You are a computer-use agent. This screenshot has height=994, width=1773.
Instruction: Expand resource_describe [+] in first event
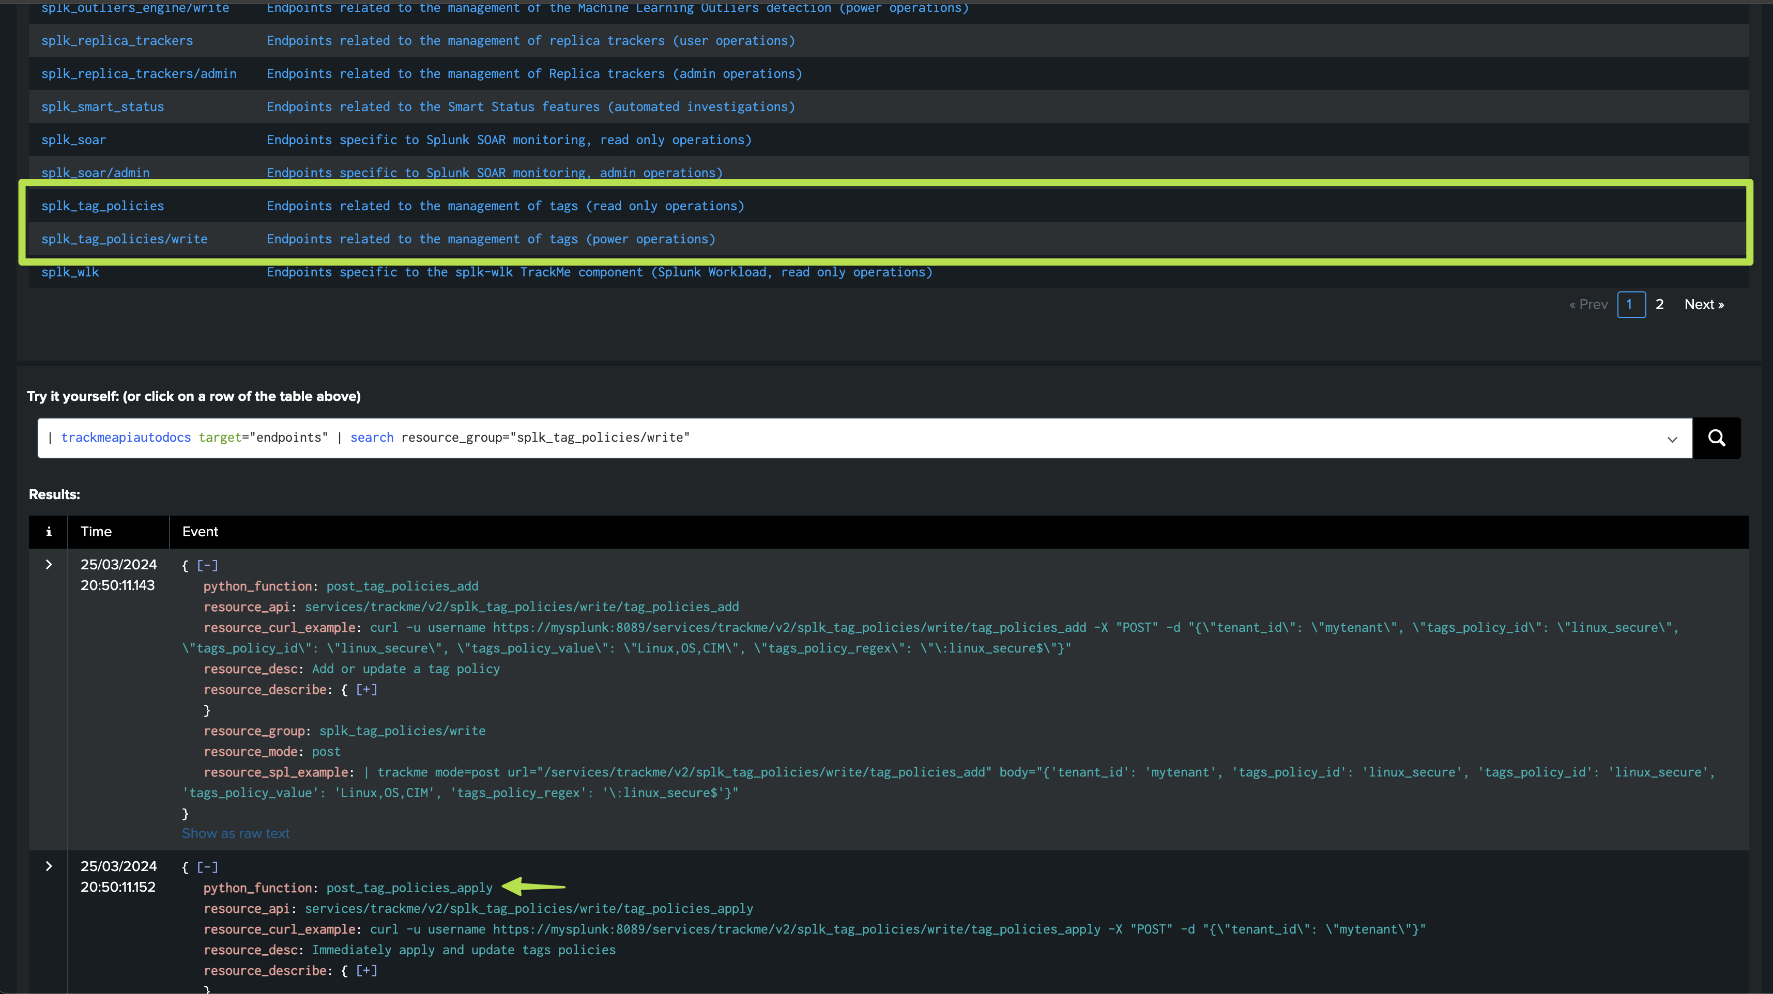pos(366,689)
